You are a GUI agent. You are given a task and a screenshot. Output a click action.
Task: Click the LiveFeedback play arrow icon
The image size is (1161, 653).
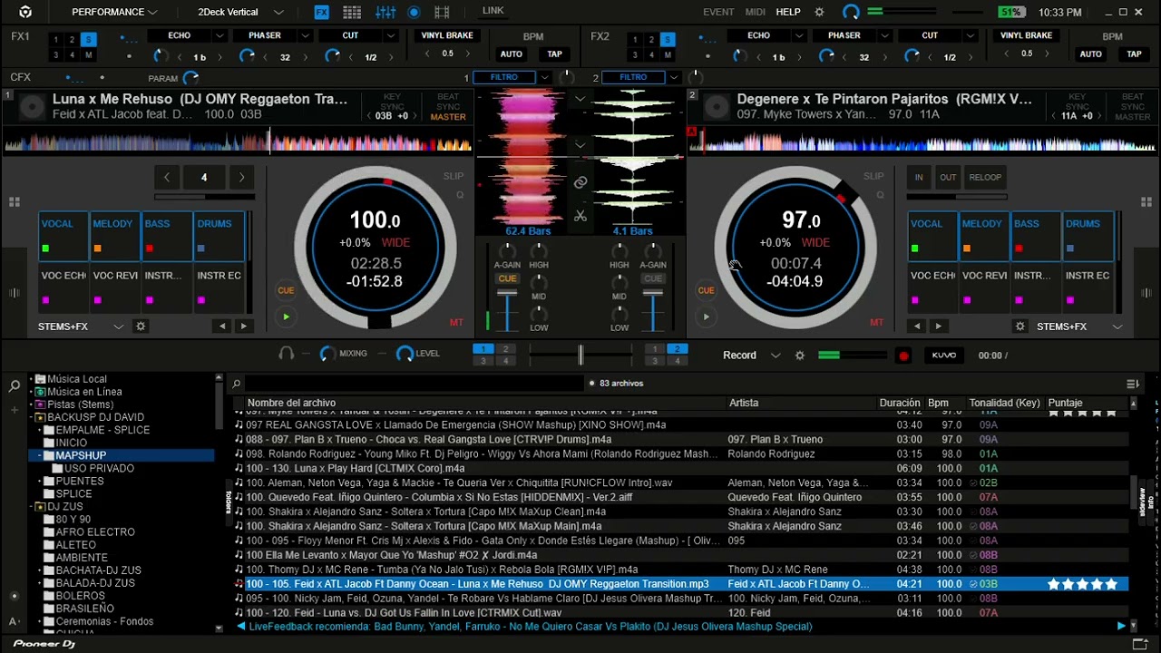click(x=1121, y=626)
